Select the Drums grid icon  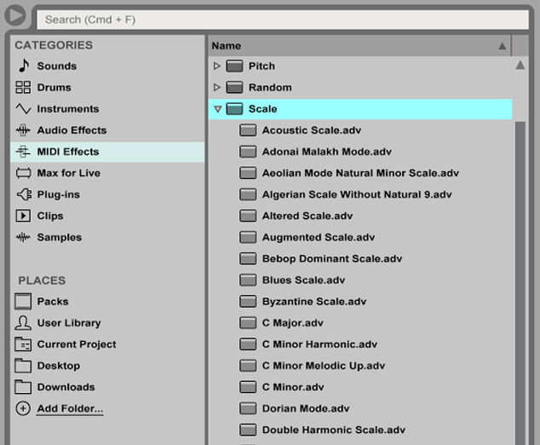tap(23, 87)
